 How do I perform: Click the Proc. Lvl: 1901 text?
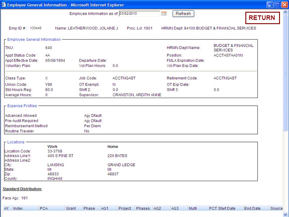coord(139,28)
